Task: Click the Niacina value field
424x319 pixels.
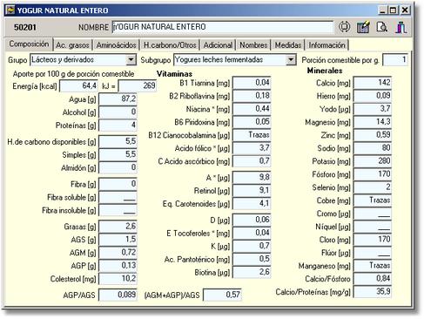Action: click(252, 109)
